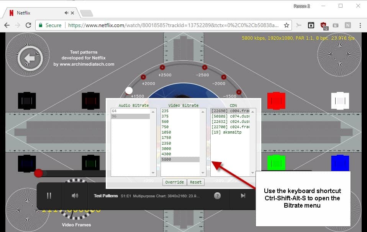Click the calendar-X extension icon
The height and width of the screenshot is (232, 367).
point(311,25)
